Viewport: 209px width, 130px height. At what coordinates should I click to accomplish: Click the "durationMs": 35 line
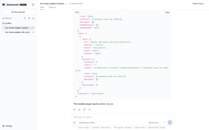[90, 85]
